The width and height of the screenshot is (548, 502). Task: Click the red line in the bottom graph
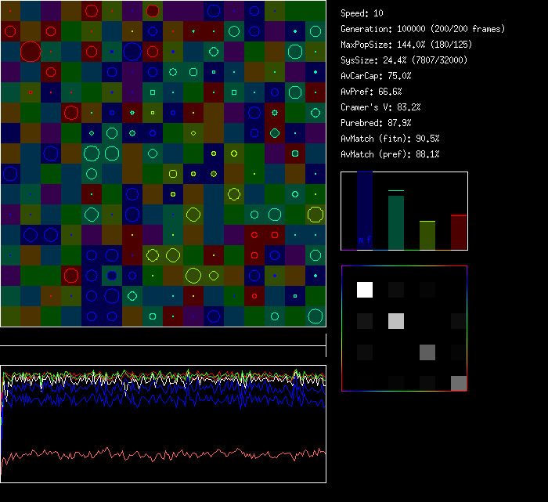[x=157, y=455]
